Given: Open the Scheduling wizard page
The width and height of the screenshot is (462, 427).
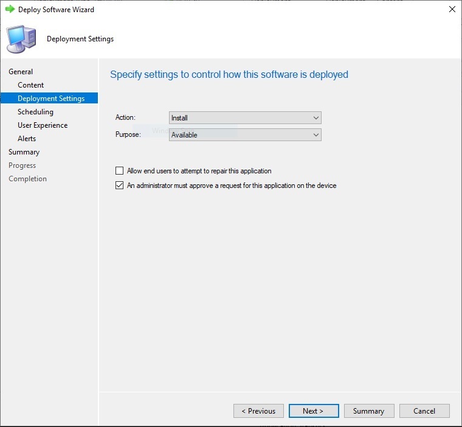Looking at the screenshot, I should (35, 112).
